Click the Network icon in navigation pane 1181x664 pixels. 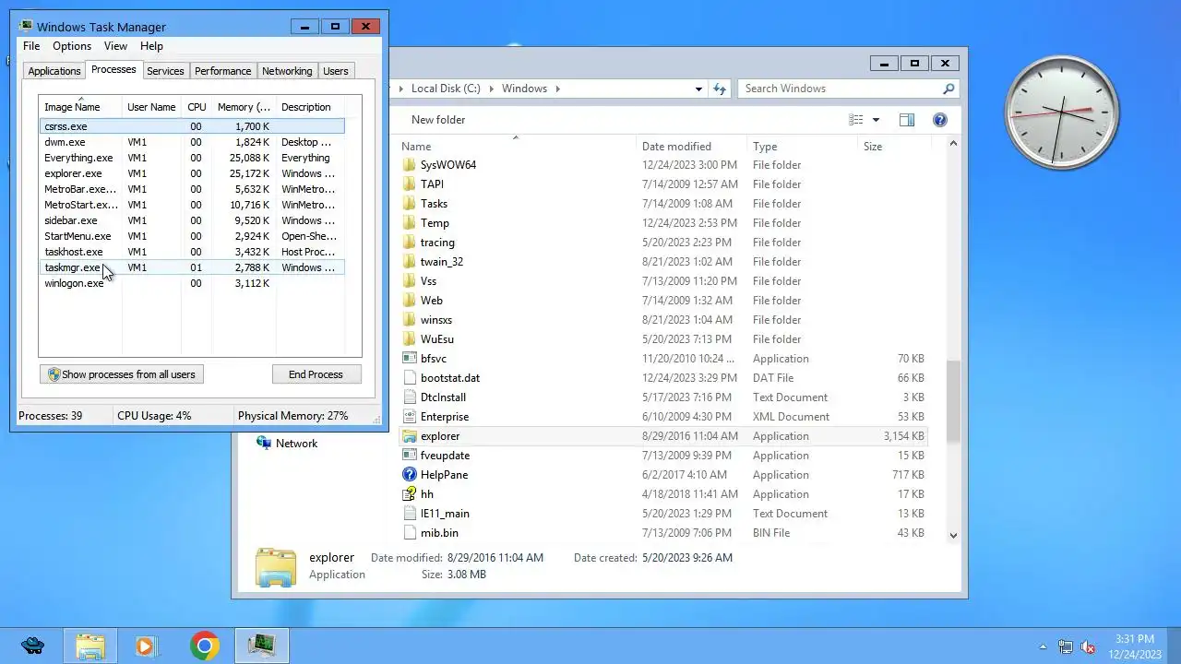pos(264,444)
